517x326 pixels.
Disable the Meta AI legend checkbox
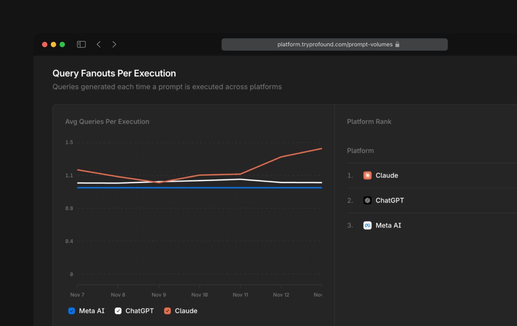point(71,310)
